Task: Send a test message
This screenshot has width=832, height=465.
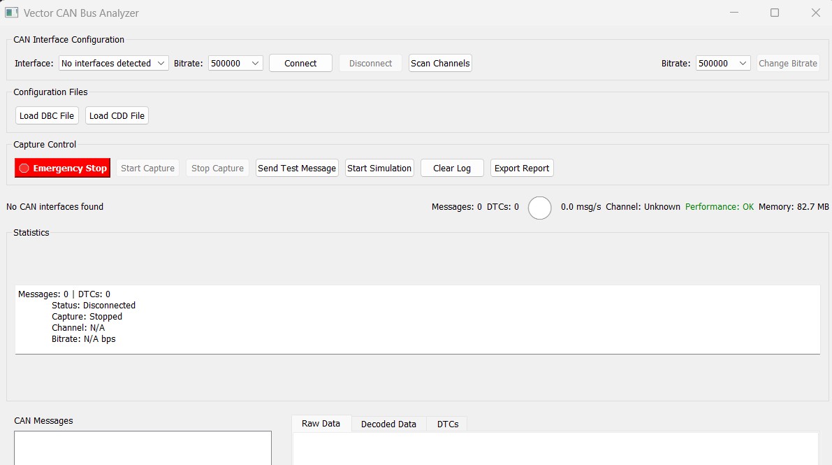Action: (x=297, y=169)
